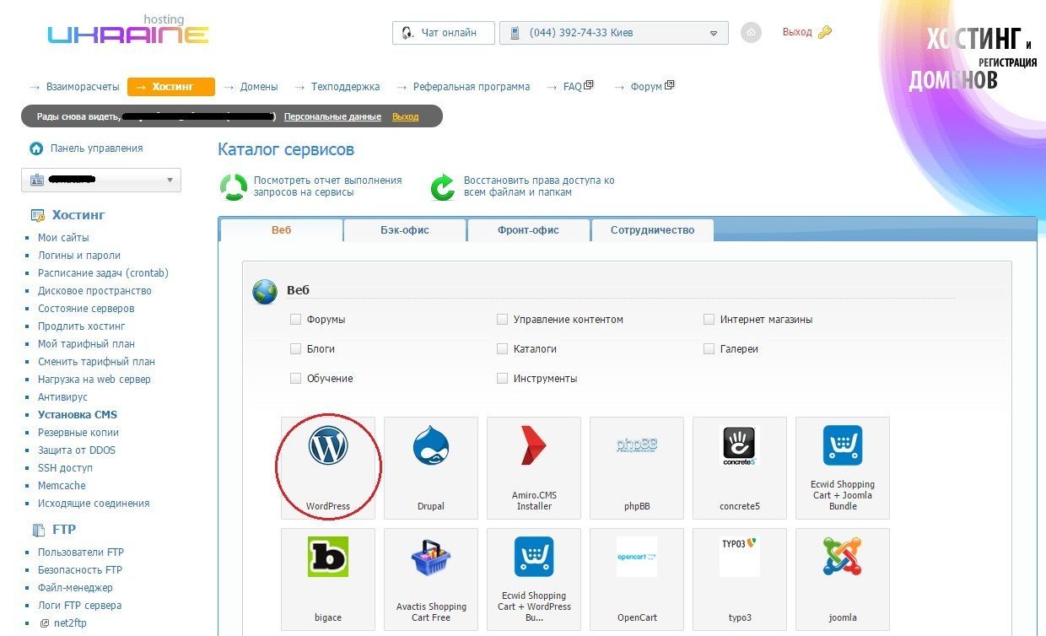Tick the Интернет магазины checkbox
Image resolution: width=1046 pixels, height=636 pixels.
coord(709,320)
